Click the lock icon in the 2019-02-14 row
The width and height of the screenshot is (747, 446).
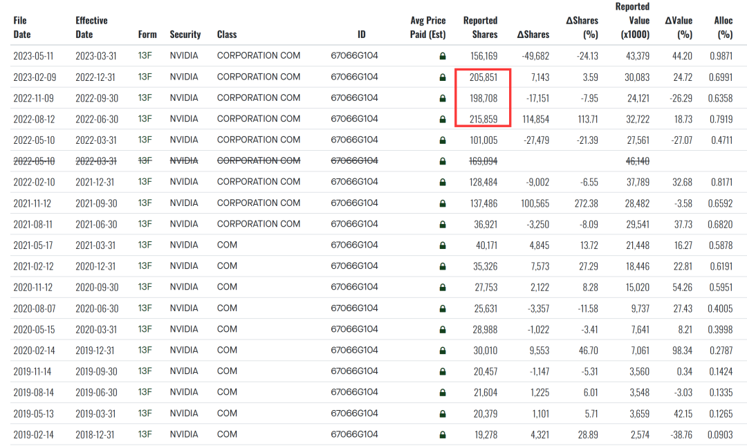[x=443, y=434]
